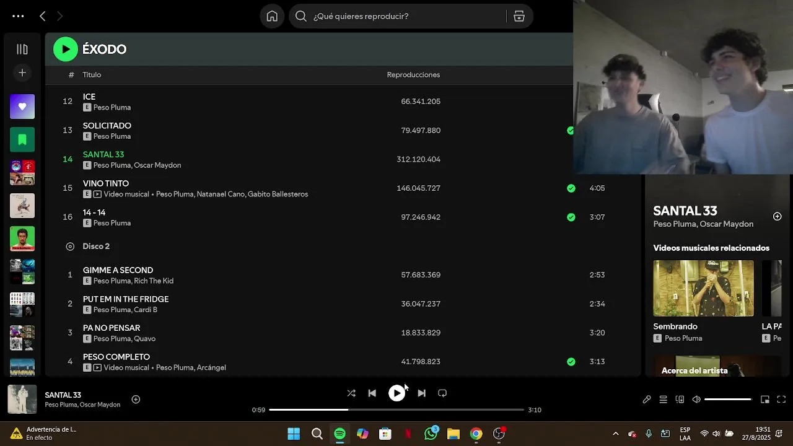The width and height of the screenshot is (793, 446).
Task: Open the miniplayer icon
Action: 765,400
